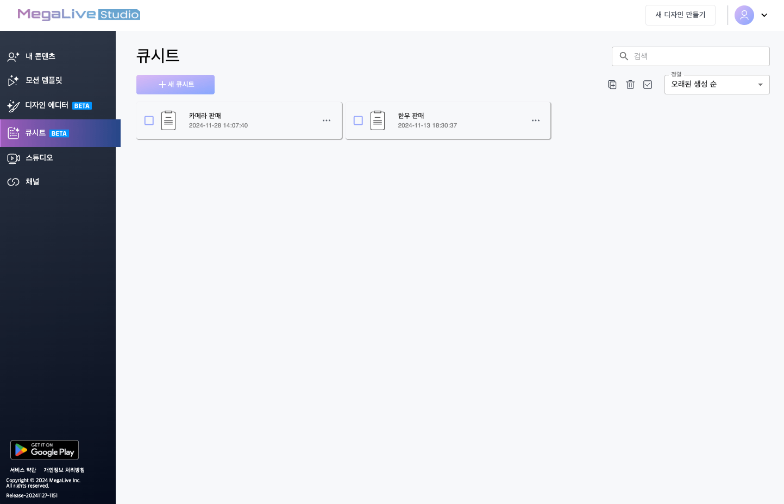784x504 pixels.
Task: Open the 한우 판매 more options menu
Action: [x=536, y=120]
